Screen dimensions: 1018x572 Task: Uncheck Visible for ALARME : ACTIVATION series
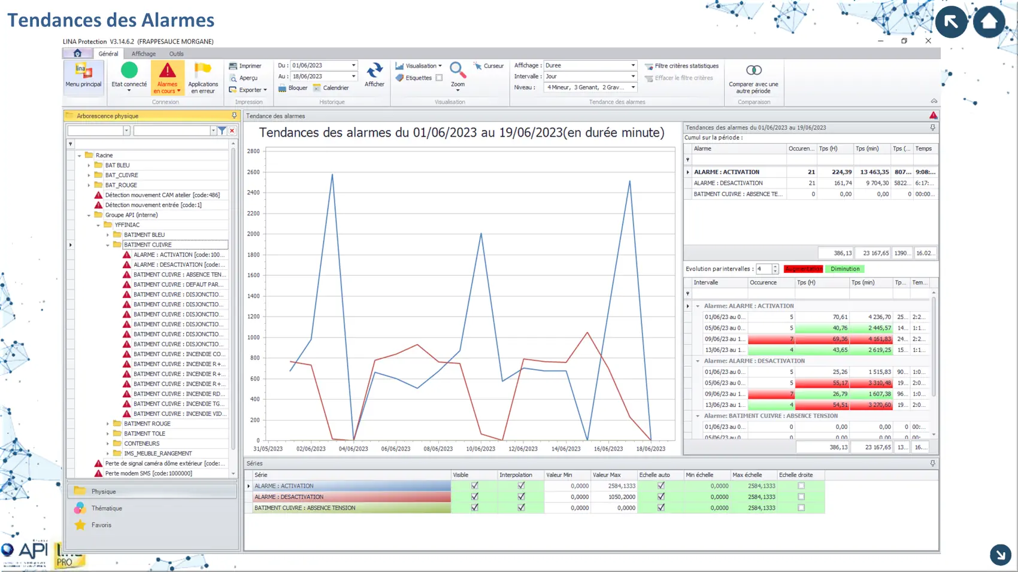[x=474, y=486]
